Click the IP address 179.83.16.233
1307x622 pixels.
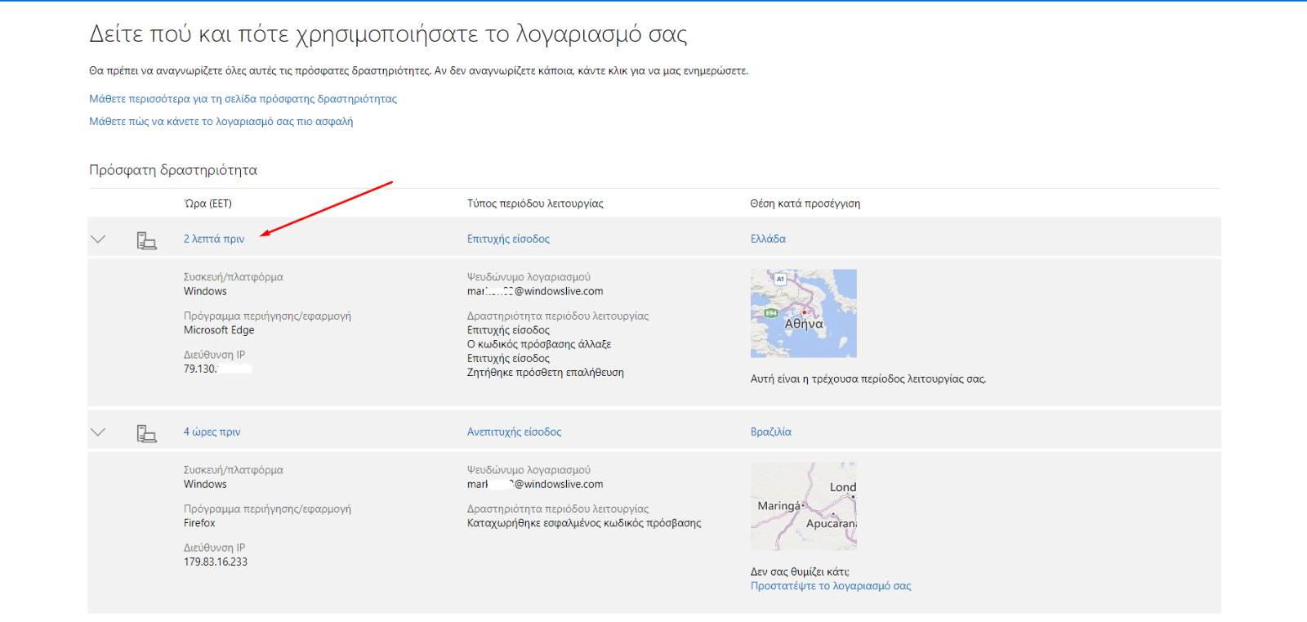216,562
